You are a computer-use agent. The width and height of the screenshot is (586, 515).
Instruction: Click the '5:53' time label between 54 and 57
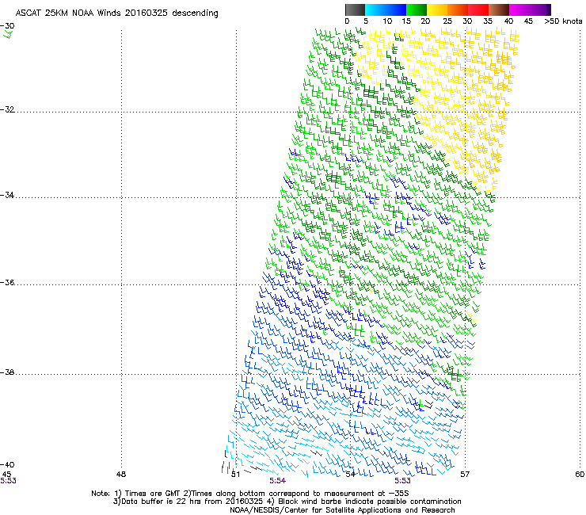tap(402, 481)
